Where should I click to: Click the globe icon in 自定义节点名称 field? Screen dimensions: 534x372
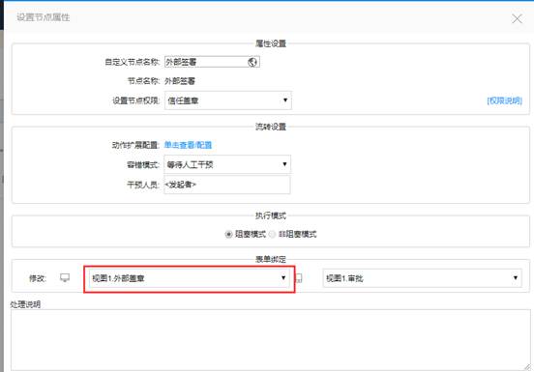click(x=252, y=62)
